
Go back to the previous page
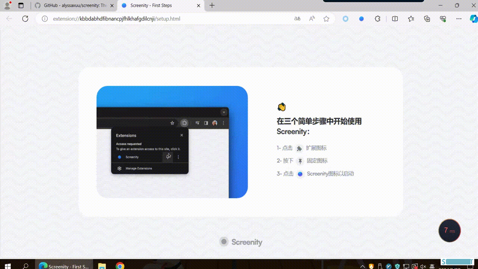pos(9,19)
